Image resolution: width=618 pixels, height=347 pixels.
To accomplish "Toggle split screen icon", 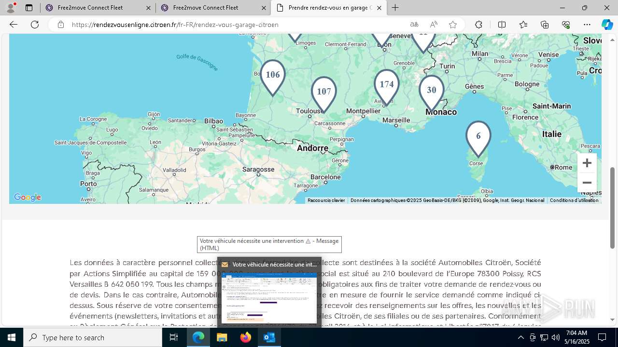I will point(502,25).
